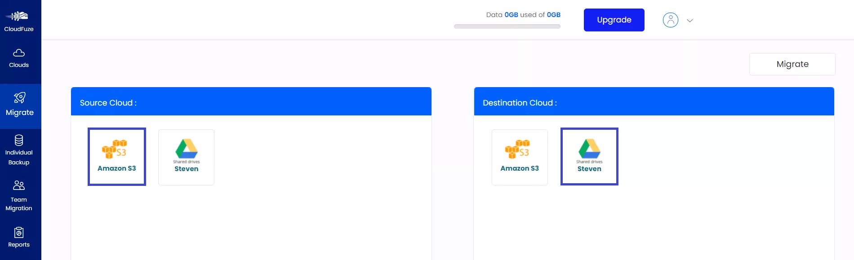Viewport: 854px width, 260px height.
Task: Click the CloudFuze logo
Action: [x=19, y=21]
